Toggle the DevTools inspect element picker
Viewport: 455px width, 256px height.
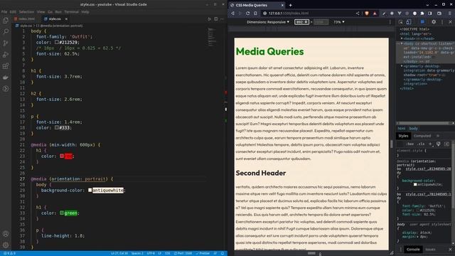tap(401, 22)
